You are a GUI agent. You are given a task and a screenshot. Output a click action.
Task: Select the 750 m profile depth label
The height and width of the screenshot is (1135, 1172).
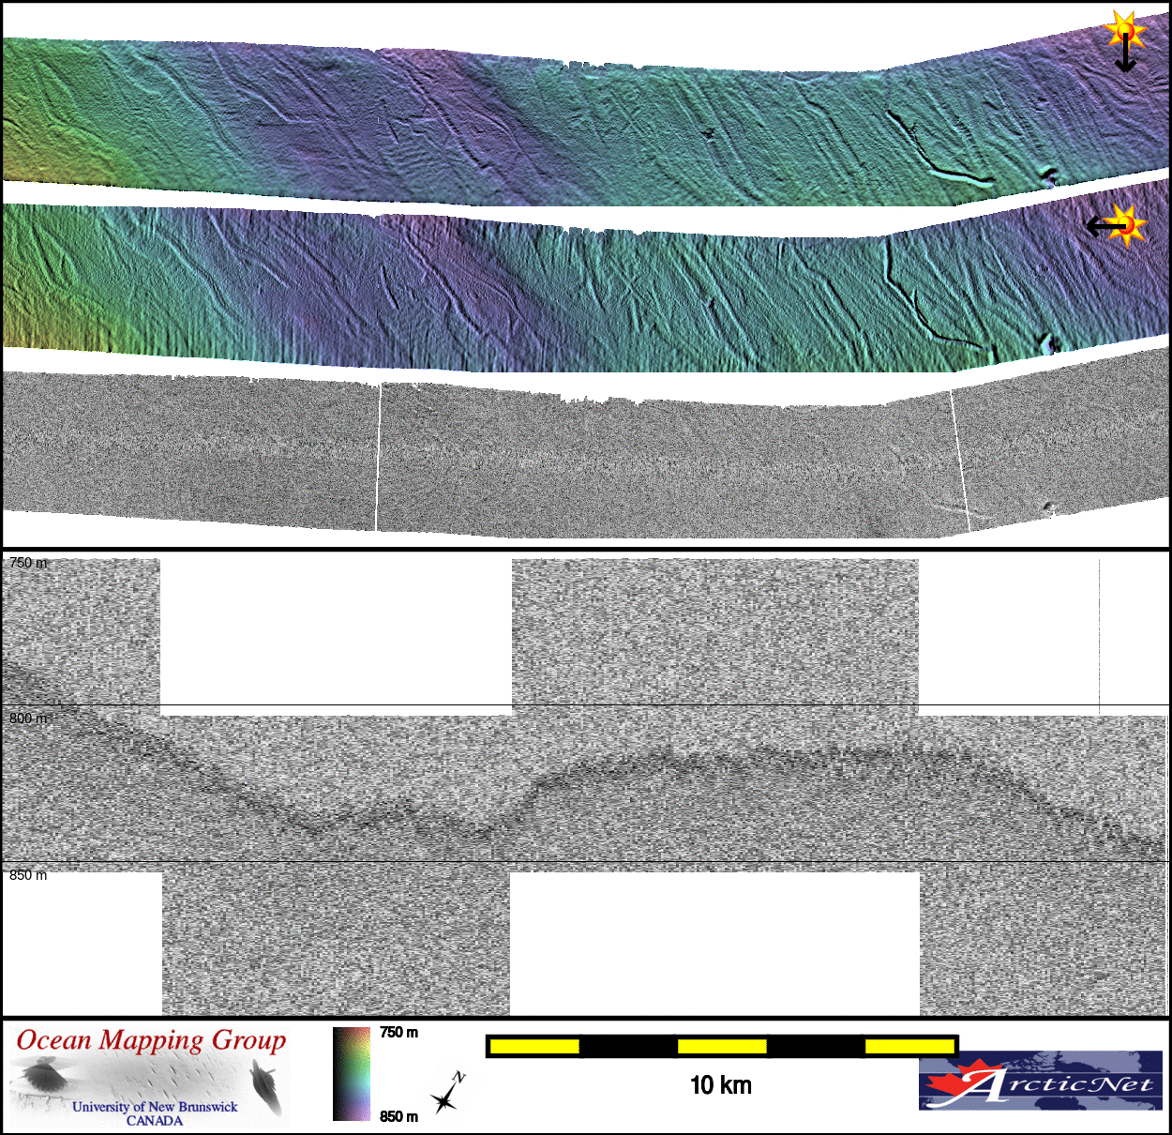pyautogui.click(x=27, y=563)
